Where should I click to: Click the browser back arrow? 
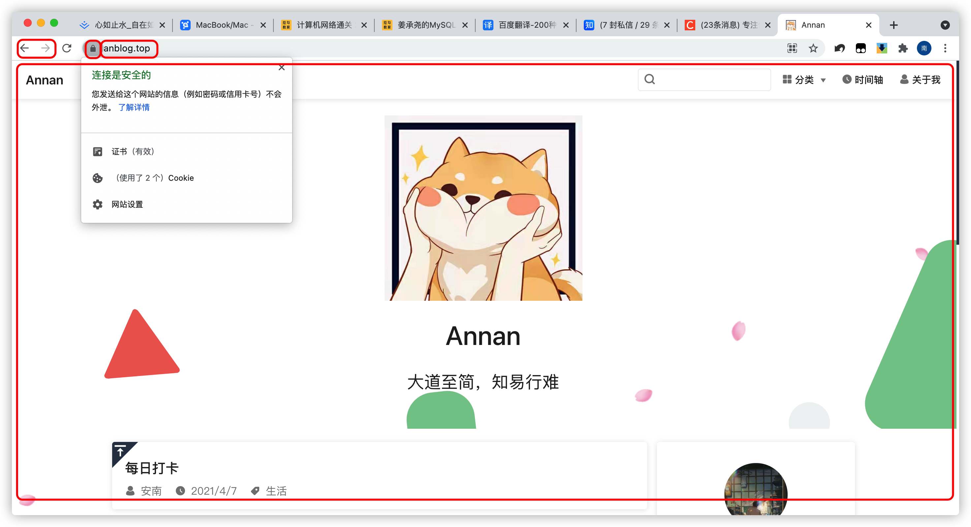click(25, 48)
